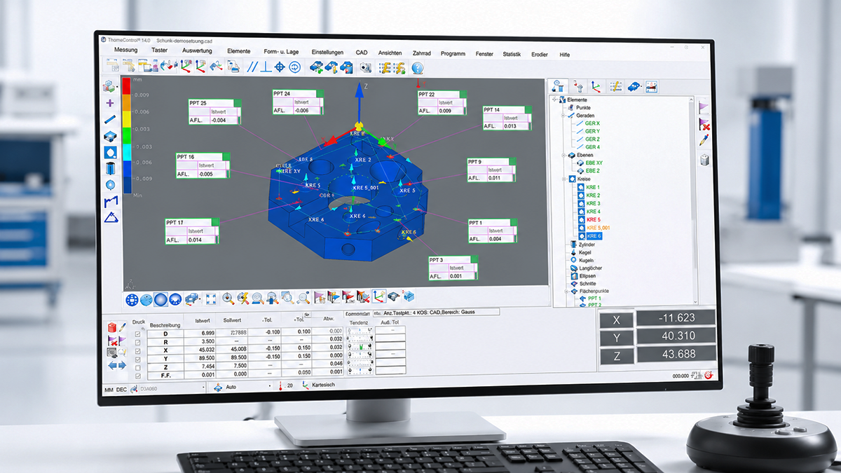Toggle the Druck checkbox for row R
Image resolution: width=841 pixels, height=473 pixels.
coord(137,342)
